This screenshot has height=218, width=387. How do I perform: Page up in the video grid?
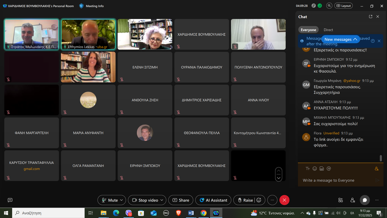coord(278,171)
